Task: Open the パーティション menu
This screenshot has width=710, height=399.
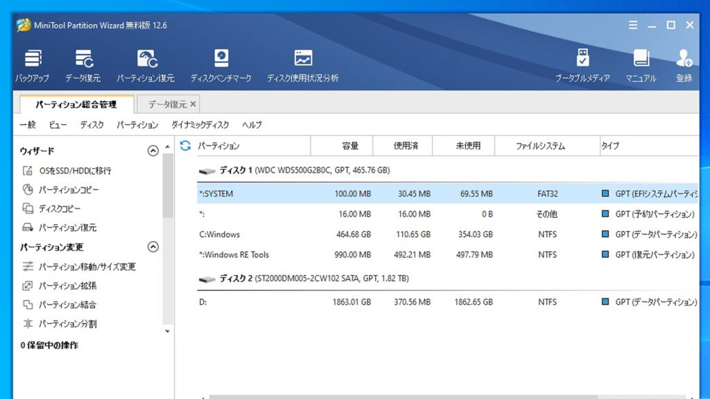Action: point(137,125)
